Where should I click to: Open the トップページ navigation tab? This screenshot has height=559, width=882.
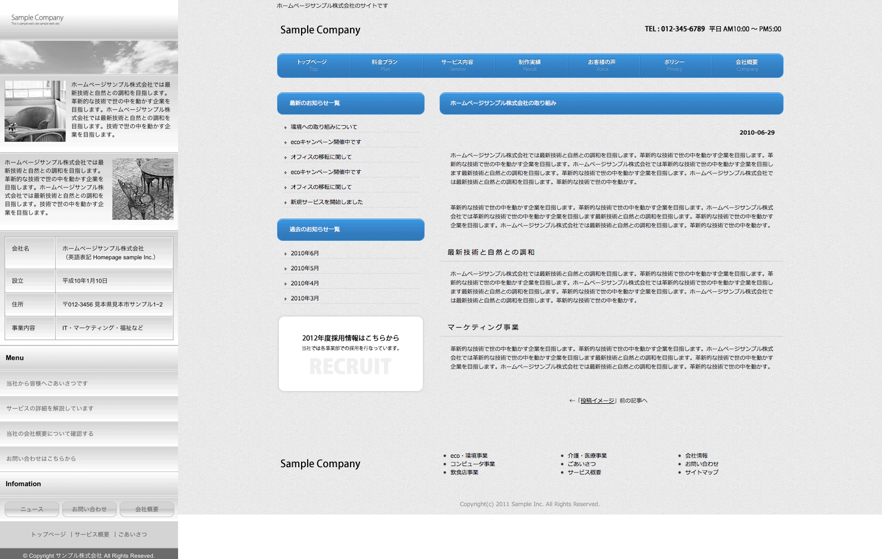click(313, 65)
